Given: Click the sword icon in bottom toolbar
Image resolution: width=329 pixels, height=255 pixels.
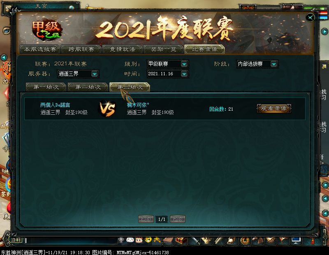Looking at the screenshot, I should point(195,241).
